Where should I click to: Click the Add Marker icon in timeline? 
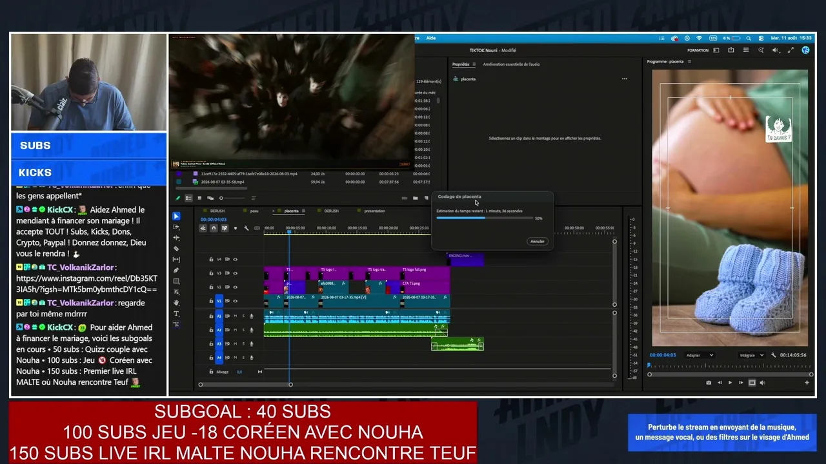coord(235,228)
